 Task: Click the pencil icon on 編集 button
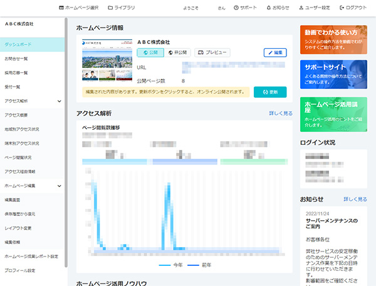pos(269,53)
